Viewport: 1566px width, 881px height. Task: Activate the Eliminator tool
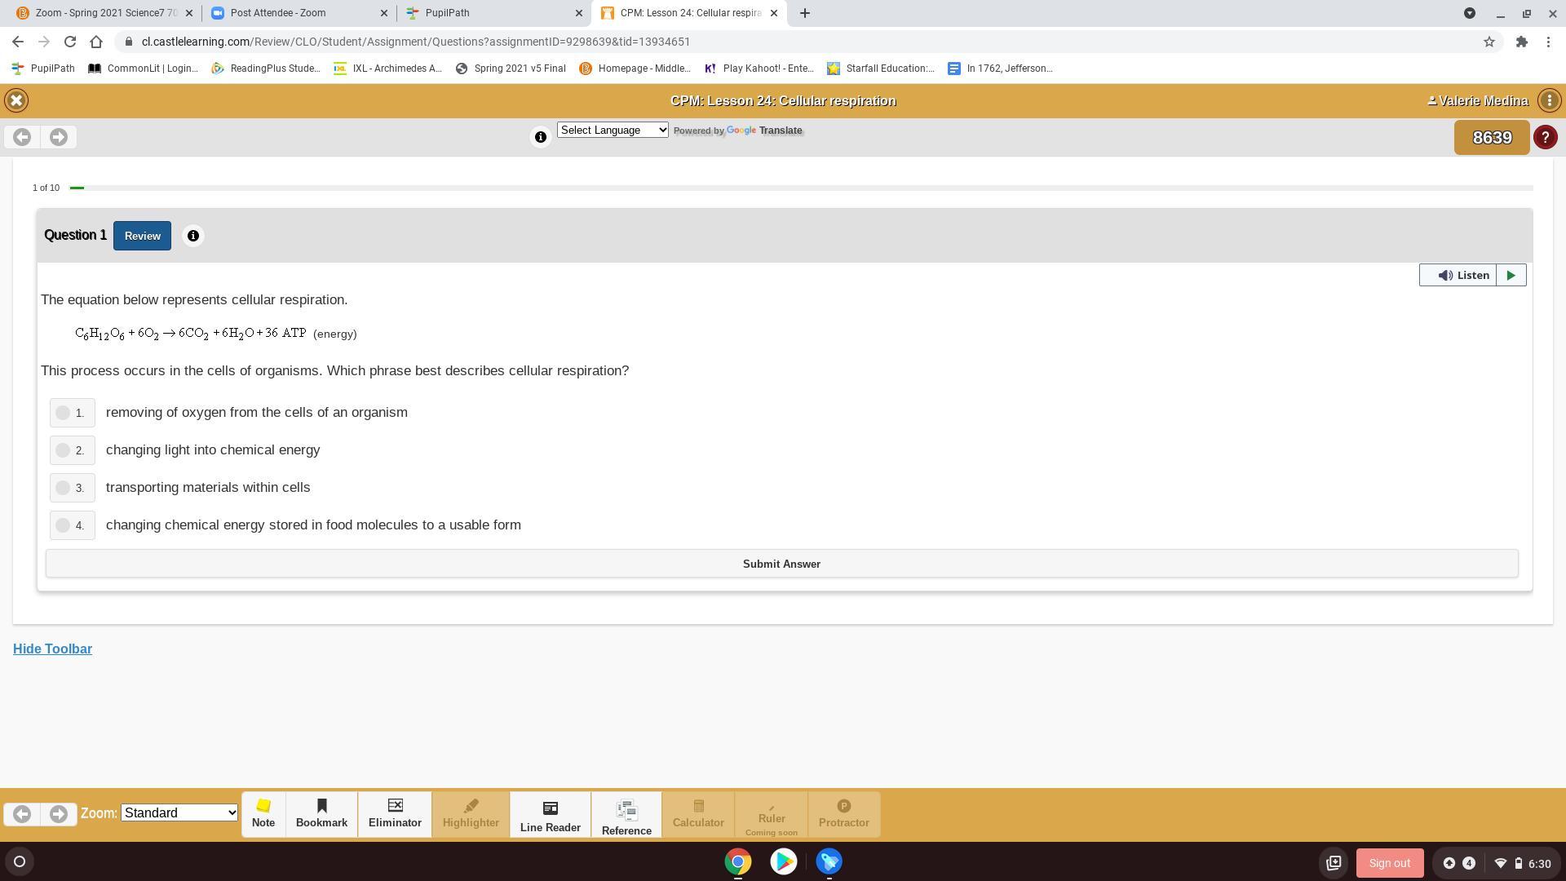(x=395, y=813)
